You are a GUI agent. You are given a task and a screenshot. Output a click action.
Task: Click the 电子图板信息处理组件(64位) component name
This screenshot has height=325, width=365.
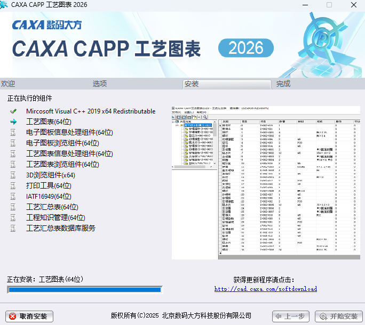pyautogui.click(x=69, y=132)
